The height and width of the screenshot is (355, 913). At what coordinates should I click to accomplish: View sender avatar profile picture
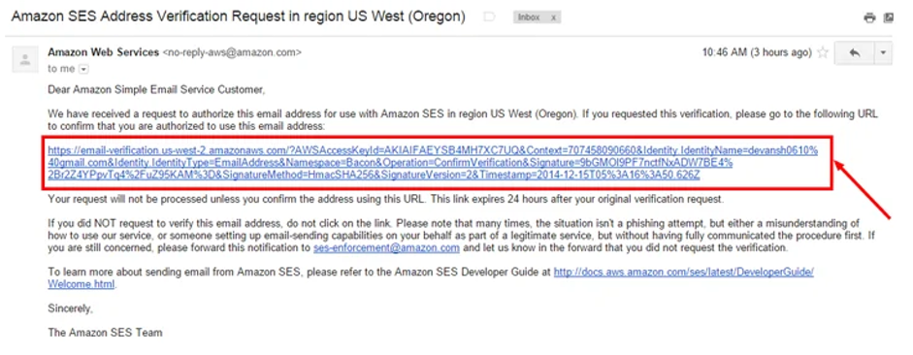[x=25, y=59]
